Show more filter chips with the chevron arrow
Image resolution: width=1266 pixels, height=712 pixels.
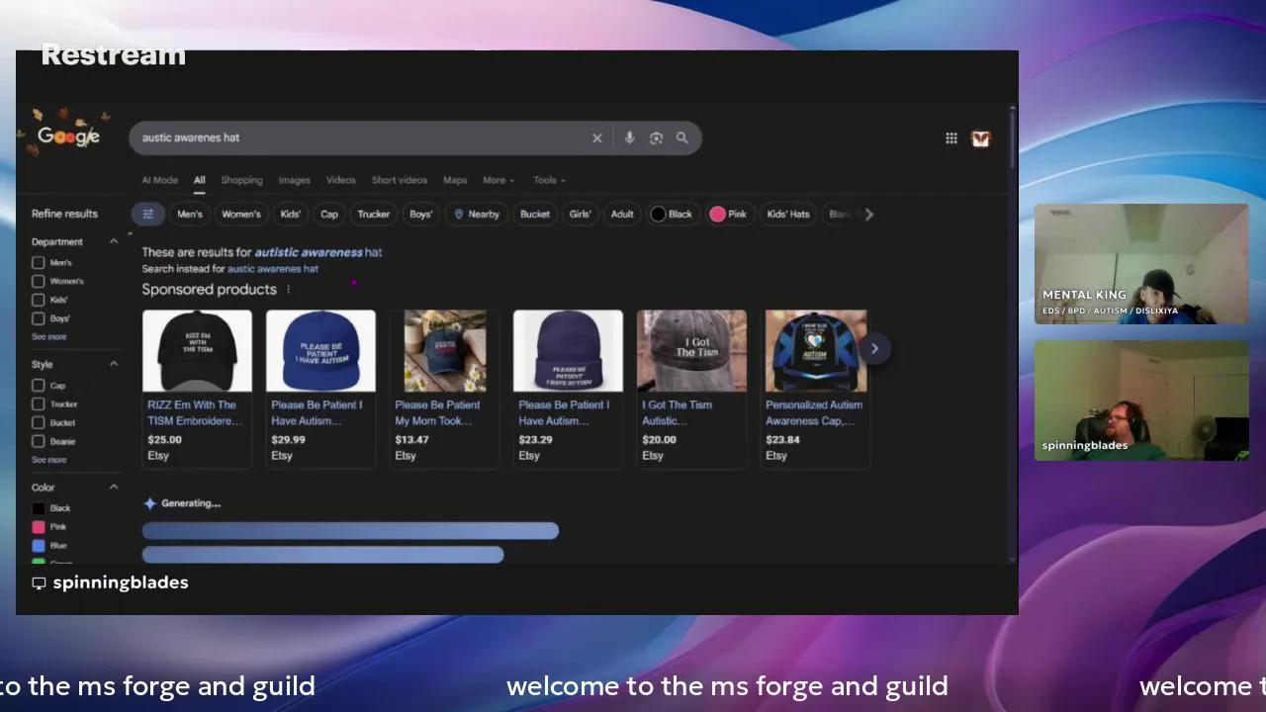click(868, 214)
